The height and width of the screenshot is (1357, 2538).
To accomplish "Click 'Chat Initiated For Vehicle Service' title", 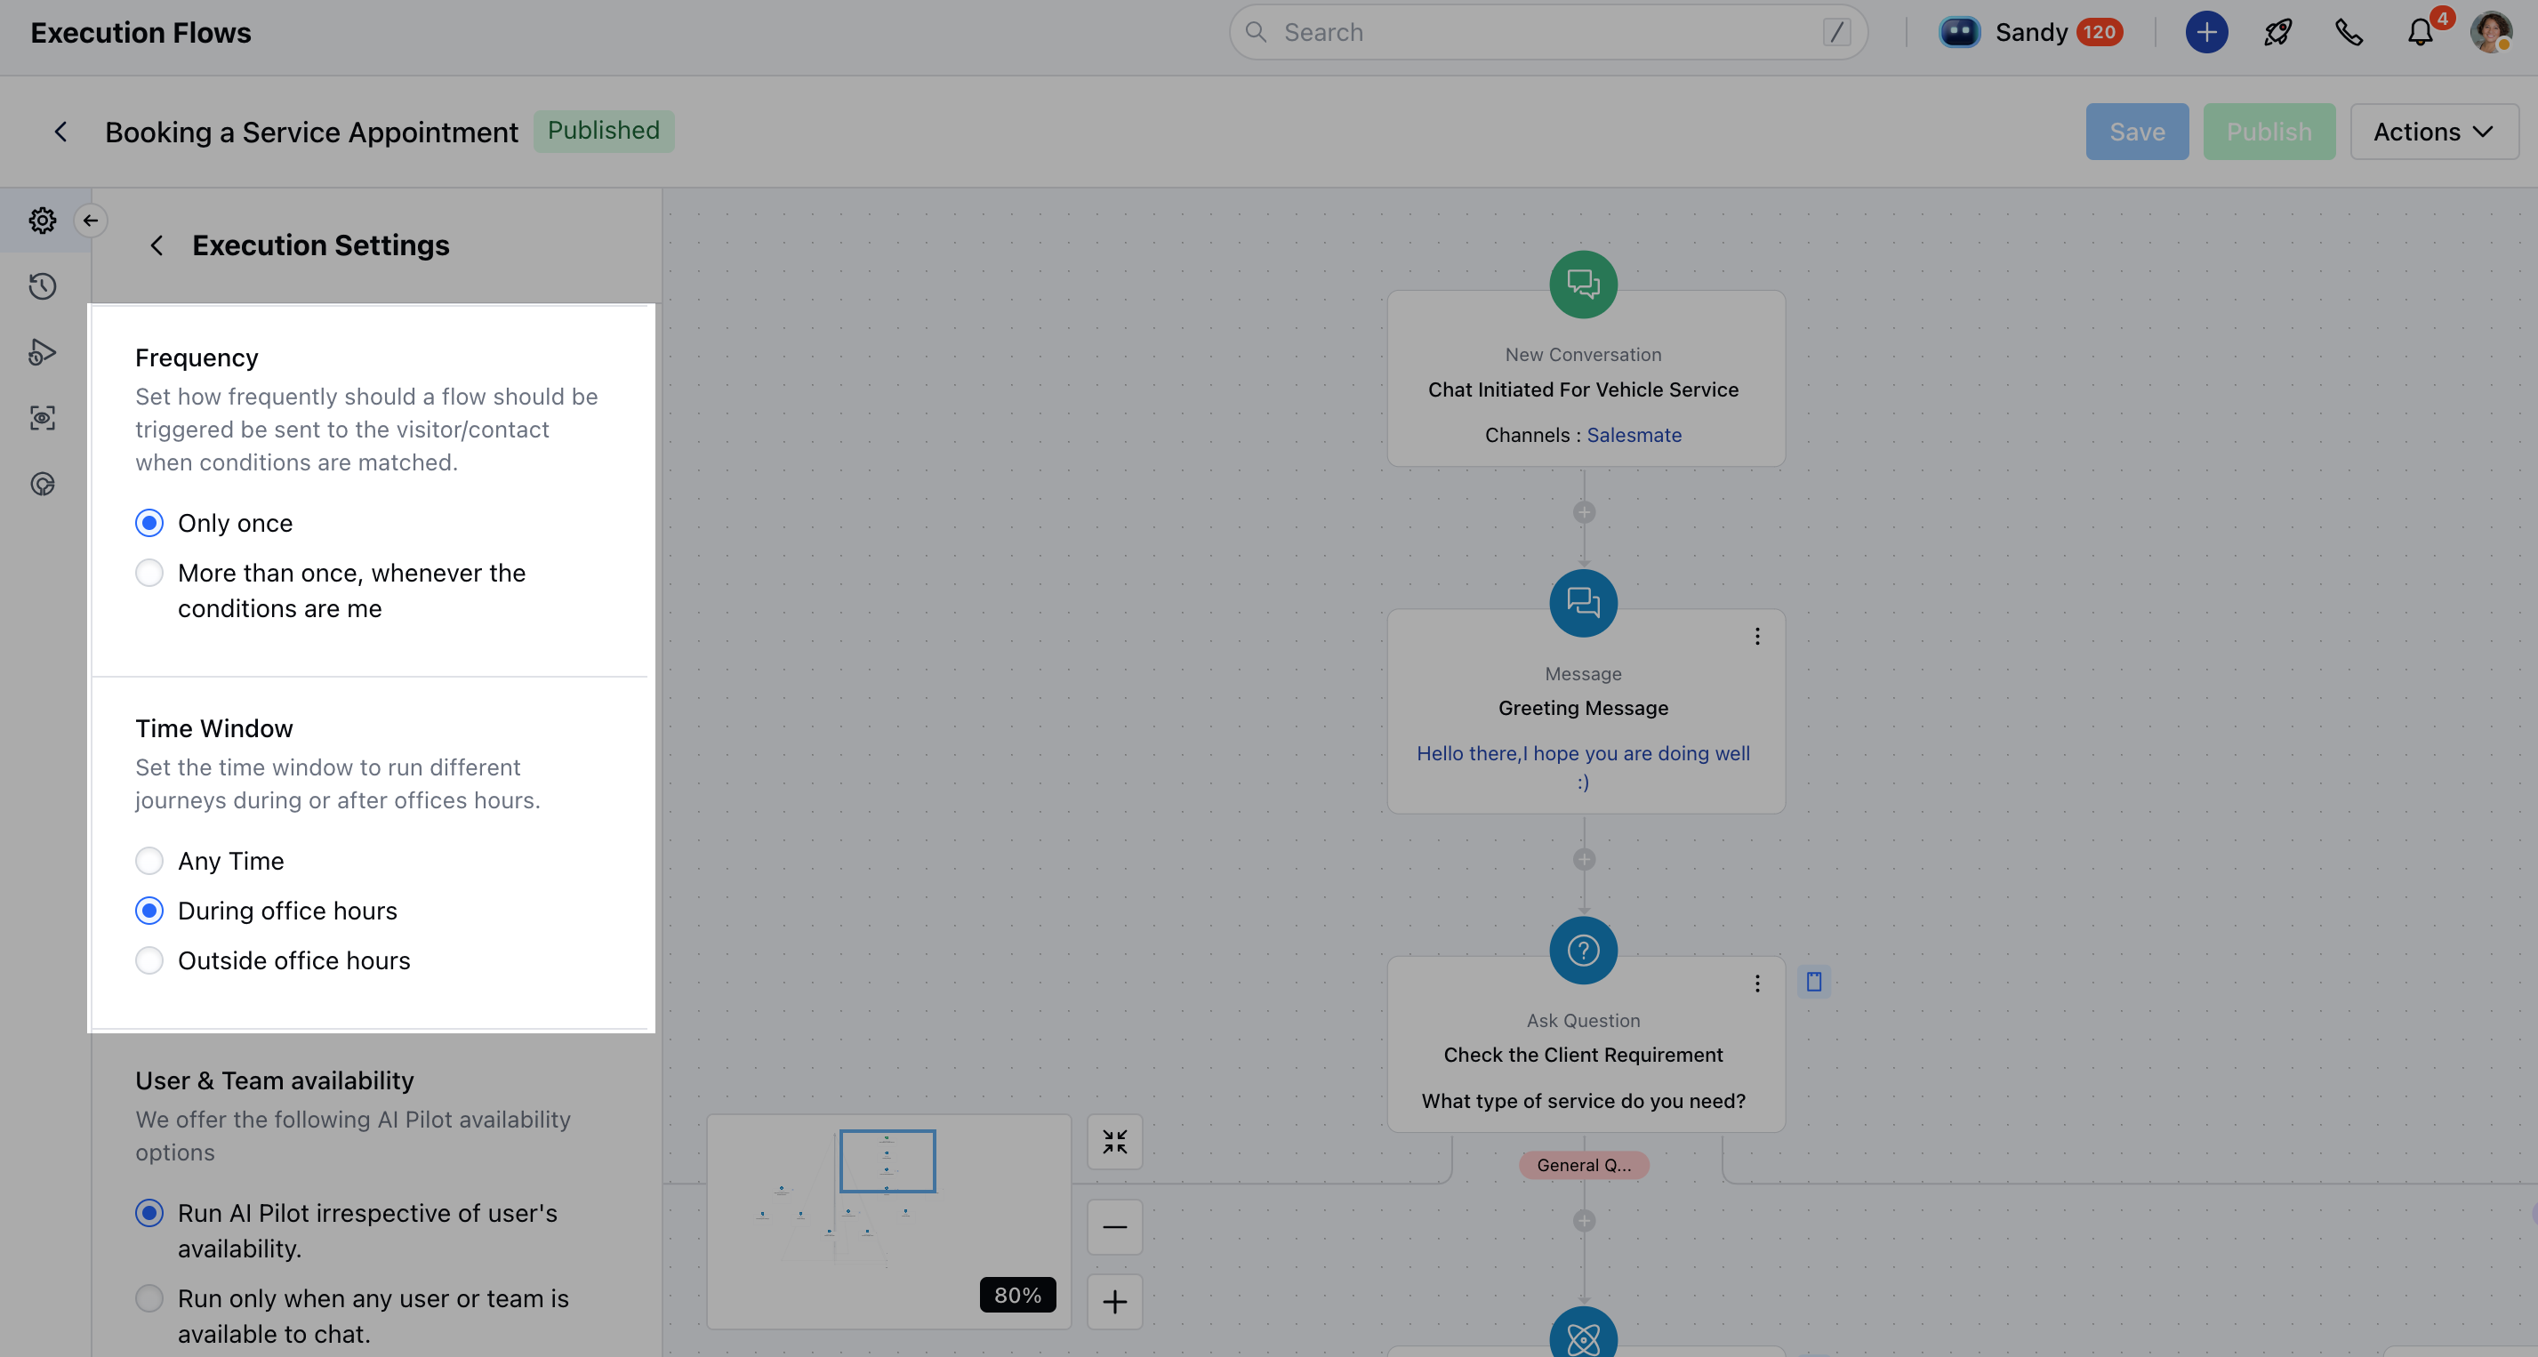I will pos(1583,389).
